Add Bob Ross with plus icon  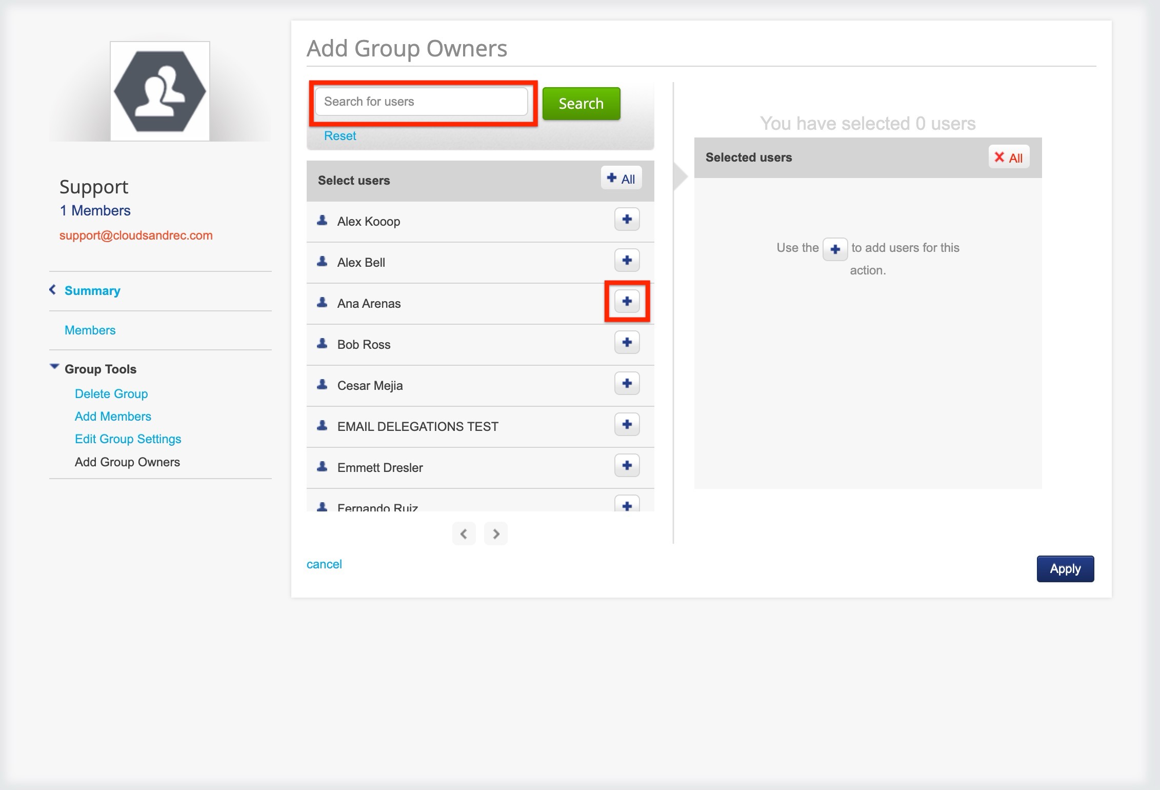pyautogui.click(x=627, y=343)
